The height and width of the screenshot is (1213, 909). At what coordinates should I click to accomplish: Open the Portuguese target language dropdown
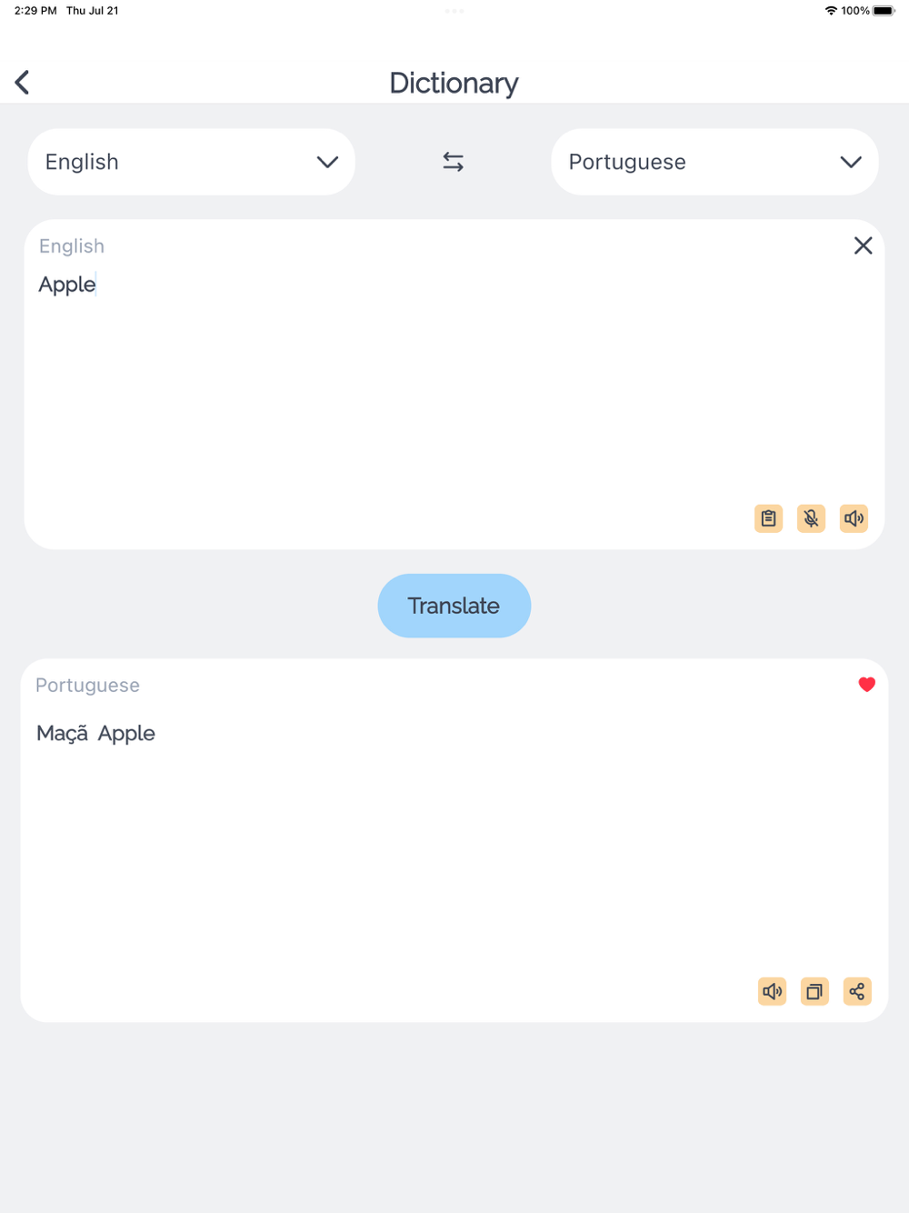click(x=714, y=162)
